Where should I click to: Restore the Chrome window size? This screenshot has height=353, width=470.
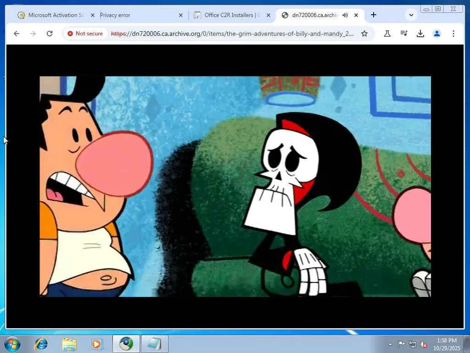tap(438, 9)
